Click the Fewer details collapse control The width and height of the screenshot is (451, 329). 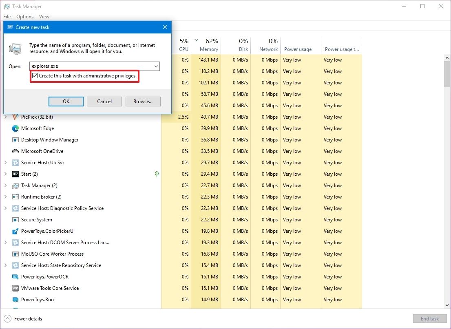7,318
